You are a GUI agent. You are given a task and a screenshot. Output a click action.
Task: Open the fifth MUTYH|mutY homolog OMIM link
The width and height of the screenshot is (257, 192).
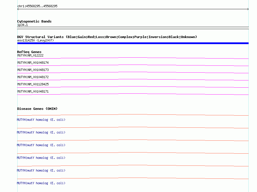[x=41, y=171]
